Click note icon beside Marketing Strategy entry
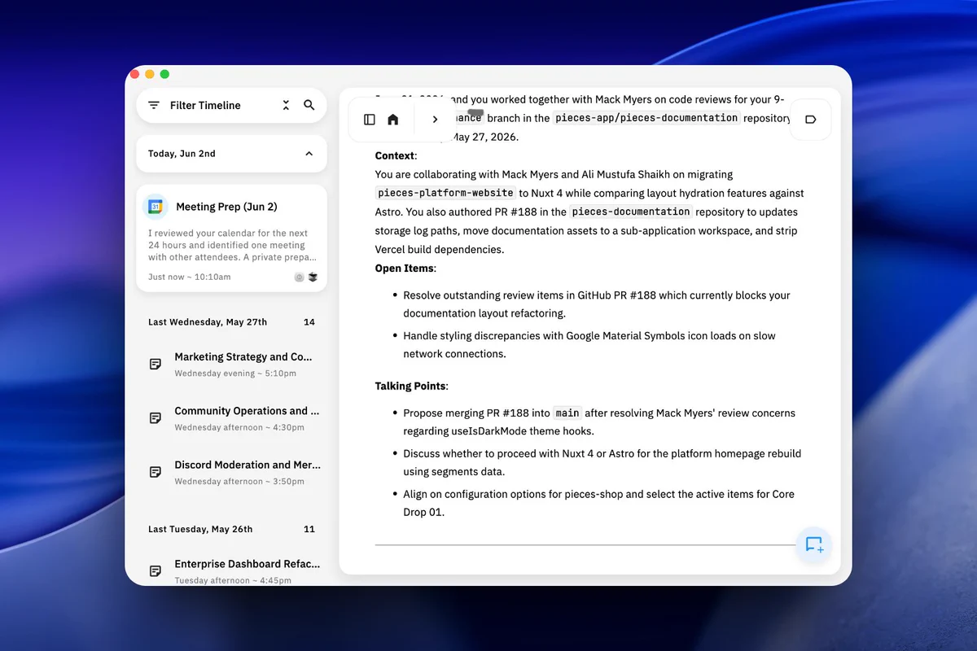The height and width of the screenshot is (651, 977). (x=156, y=365)
